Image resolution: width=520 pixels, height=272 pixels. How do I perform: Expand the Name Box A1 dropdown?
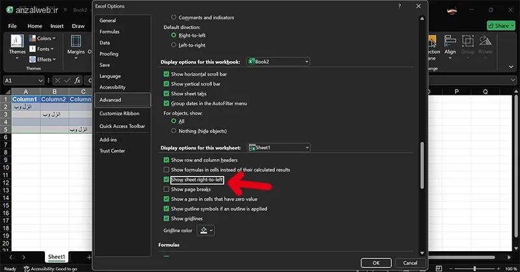pyautogui.click(x=40, y=80)
